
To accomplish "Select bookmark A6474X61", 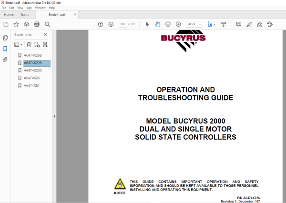I will 32,85.
